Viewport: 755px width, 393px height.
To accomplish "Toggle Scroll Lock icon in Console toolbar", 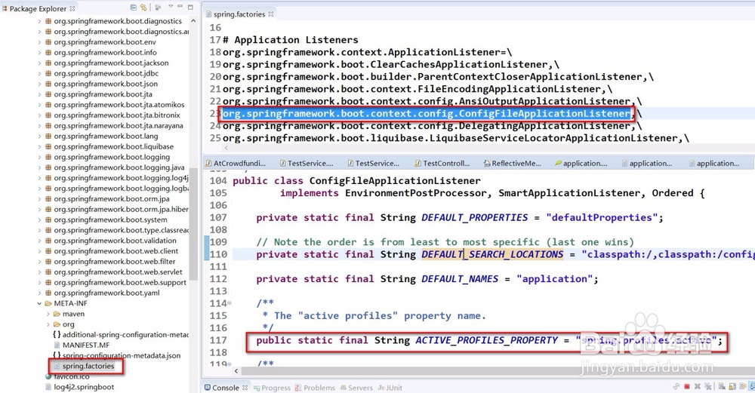I will tap(732, 386).
